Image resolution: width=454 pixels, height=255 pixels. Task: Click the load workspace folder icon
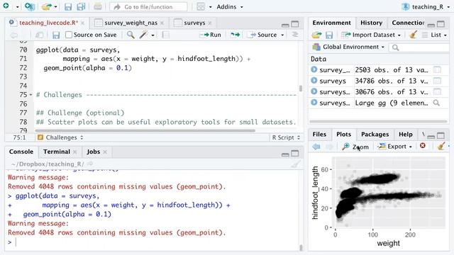(316, 35)
